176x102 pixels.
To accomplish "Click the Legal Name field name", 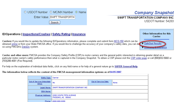I will pos(45,87).
